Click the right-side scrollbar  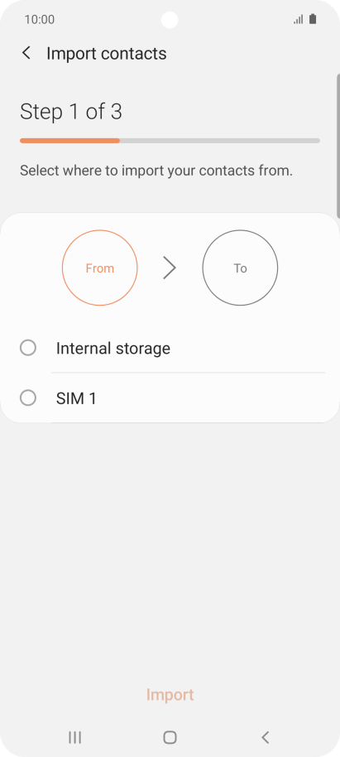tap(338, 146)
